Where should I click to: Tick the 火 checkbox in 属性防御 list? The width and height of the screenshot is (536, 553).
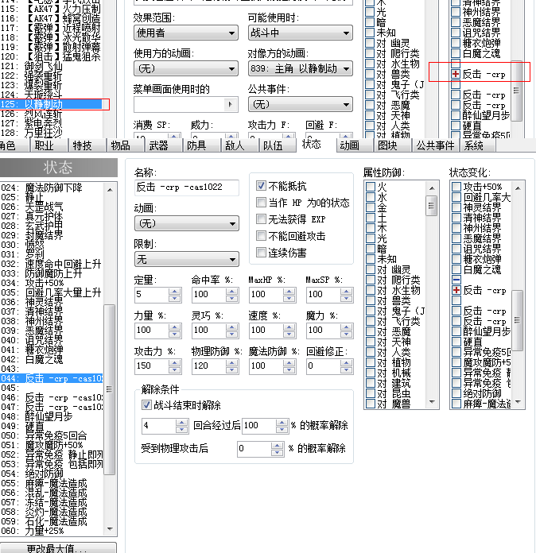[x=371, y=187]
